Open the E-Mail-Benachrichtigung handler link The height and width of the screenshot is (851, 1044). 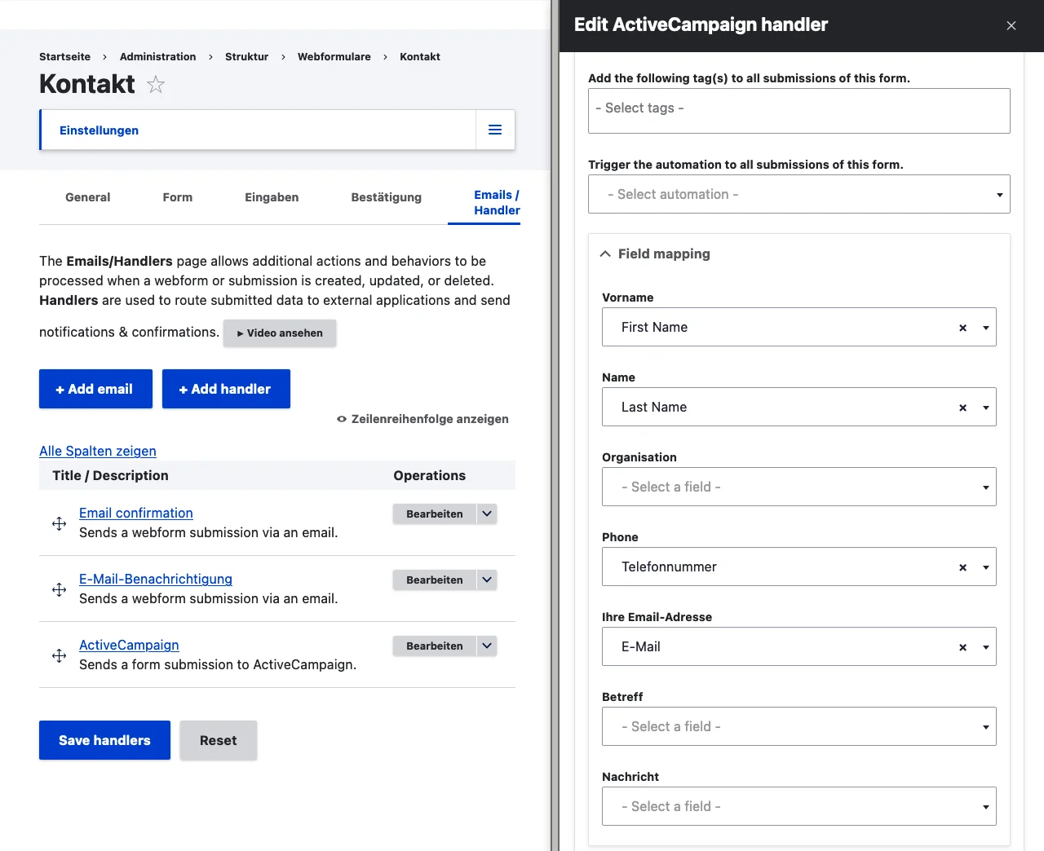tap(156, 579)
